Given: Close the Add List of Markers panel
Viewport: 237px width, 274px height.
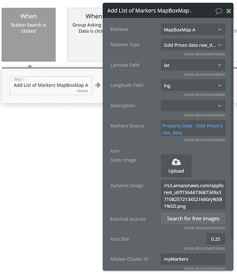Looking at the screenshot, I should pos(229,11).
